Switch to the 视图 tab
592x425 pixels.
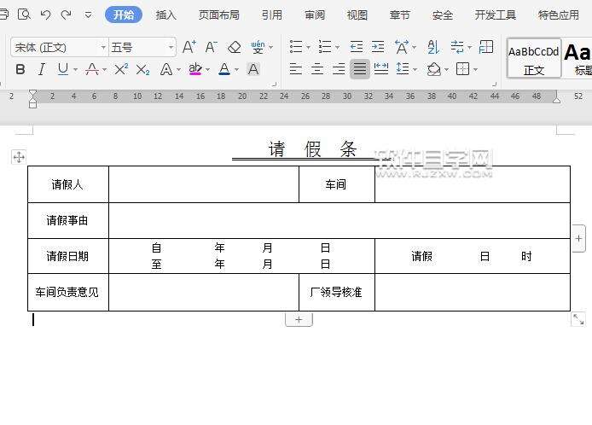point(357,15)
